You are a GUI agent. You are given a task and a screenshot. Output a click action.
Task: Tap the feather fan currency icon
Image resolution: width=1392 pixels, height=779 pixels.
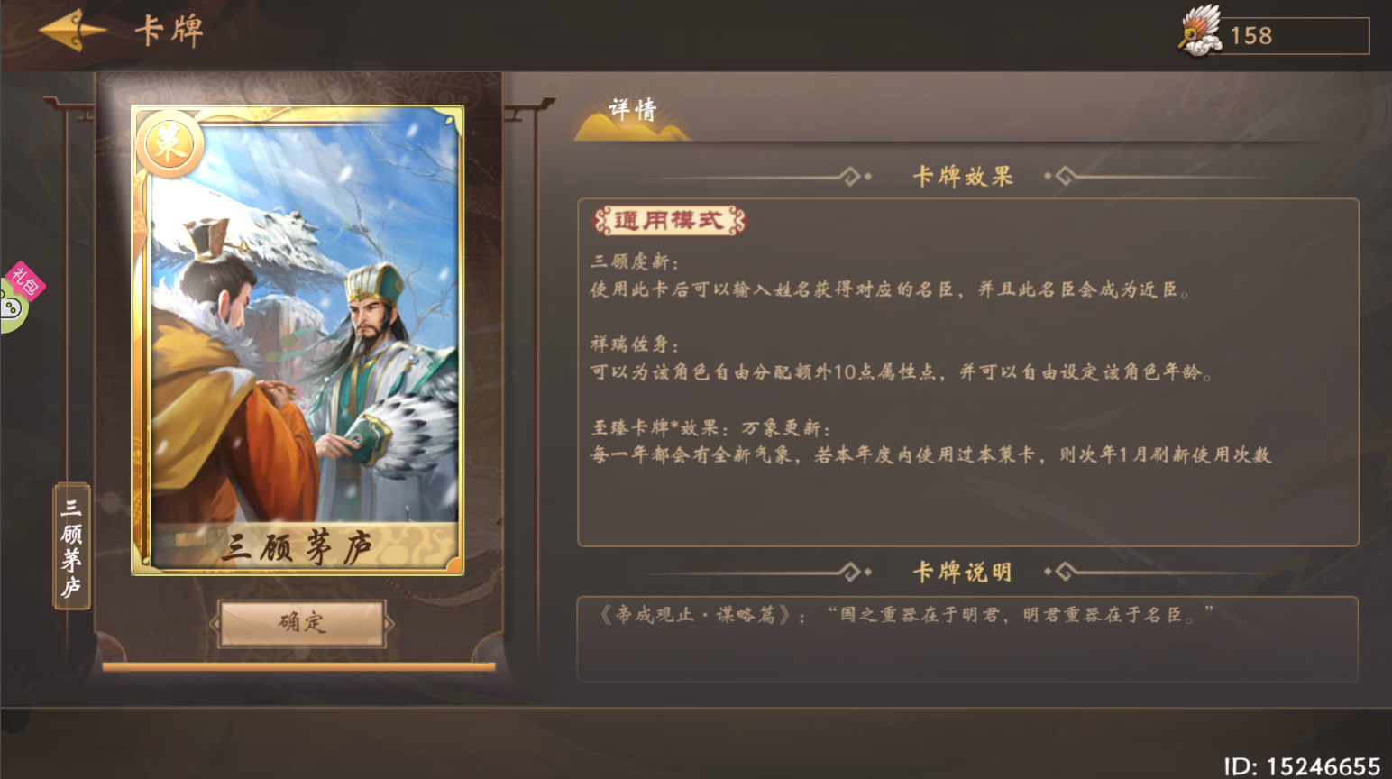click(x=1200, y=31)
